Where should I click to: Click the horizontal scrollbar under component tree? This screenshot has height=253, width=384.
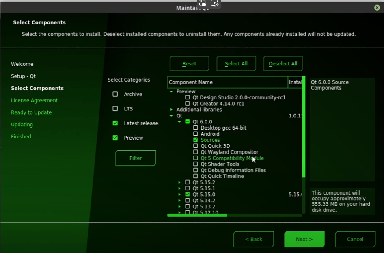pyautogui.click(x=197, y=215)
